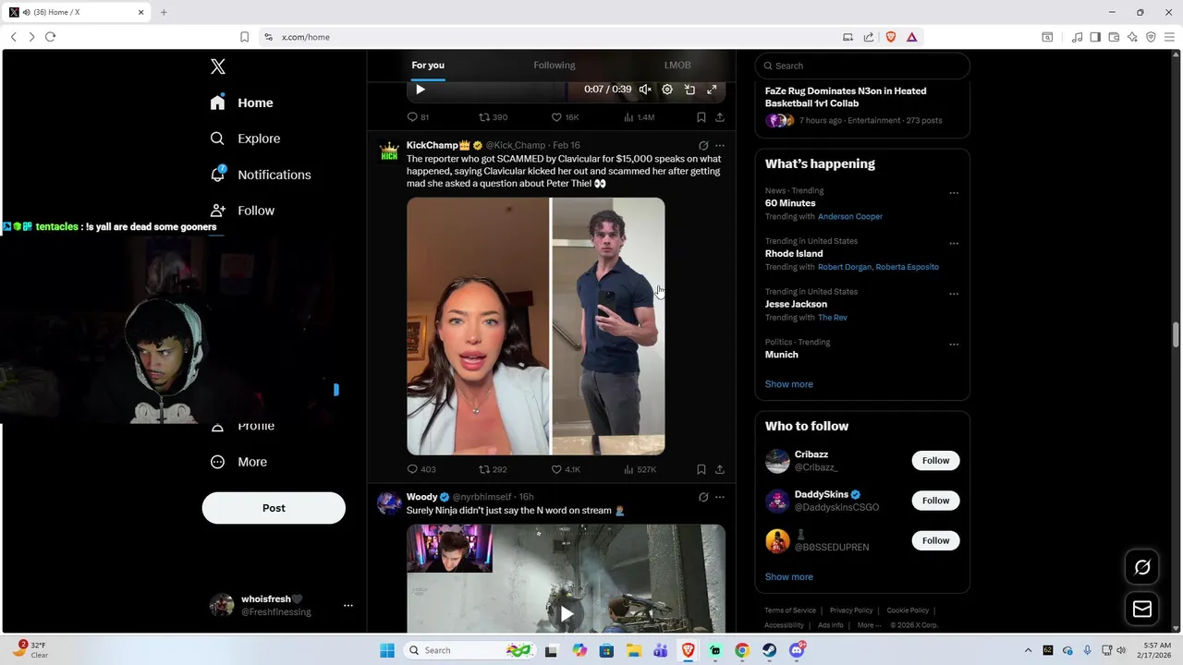
Task: Open Notifications in sidebar
Action: [x=260, y=175]
